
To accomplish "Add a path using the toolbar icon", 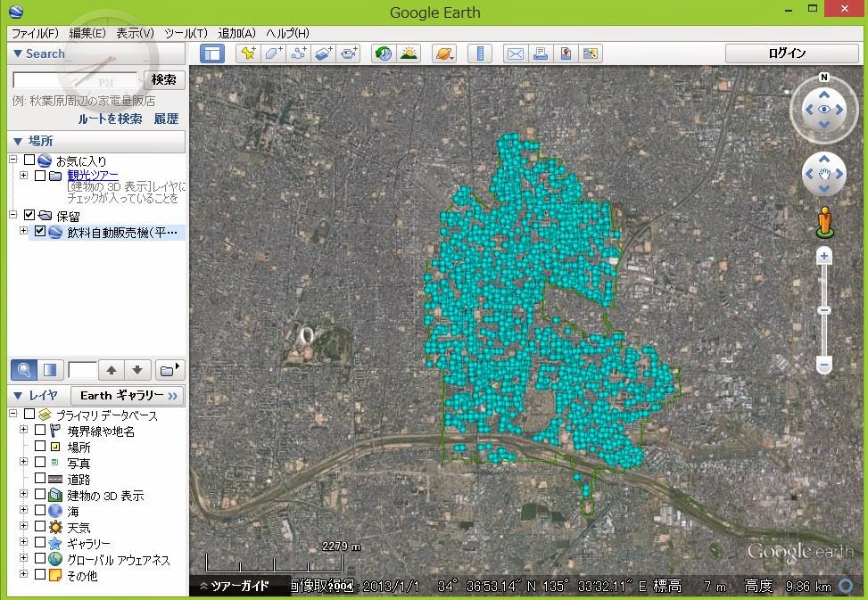I will pos(299,53).
